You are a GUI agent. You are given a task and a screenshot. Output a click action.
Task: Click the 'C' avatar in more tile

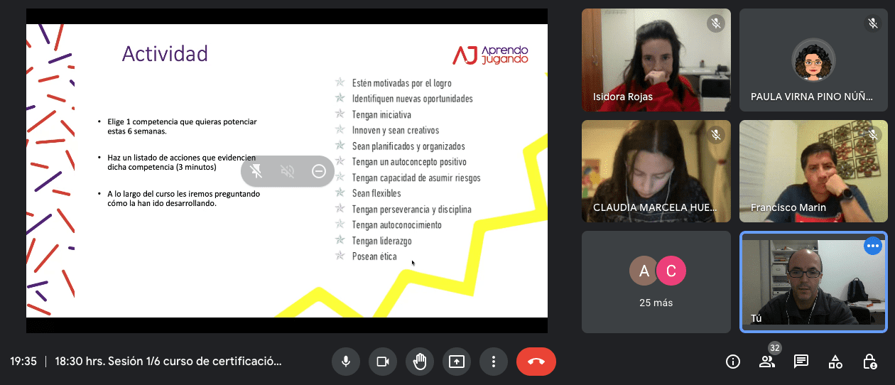tap(671, 271)
